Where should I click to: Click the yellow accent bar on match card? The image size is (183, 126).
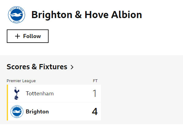click(7, 102)
